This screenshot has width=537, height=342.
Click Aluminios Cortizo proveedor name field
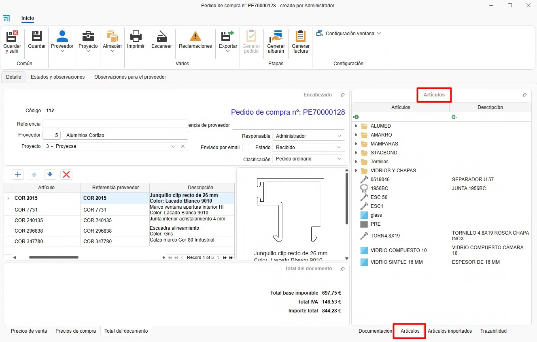(x=125, y=135)
